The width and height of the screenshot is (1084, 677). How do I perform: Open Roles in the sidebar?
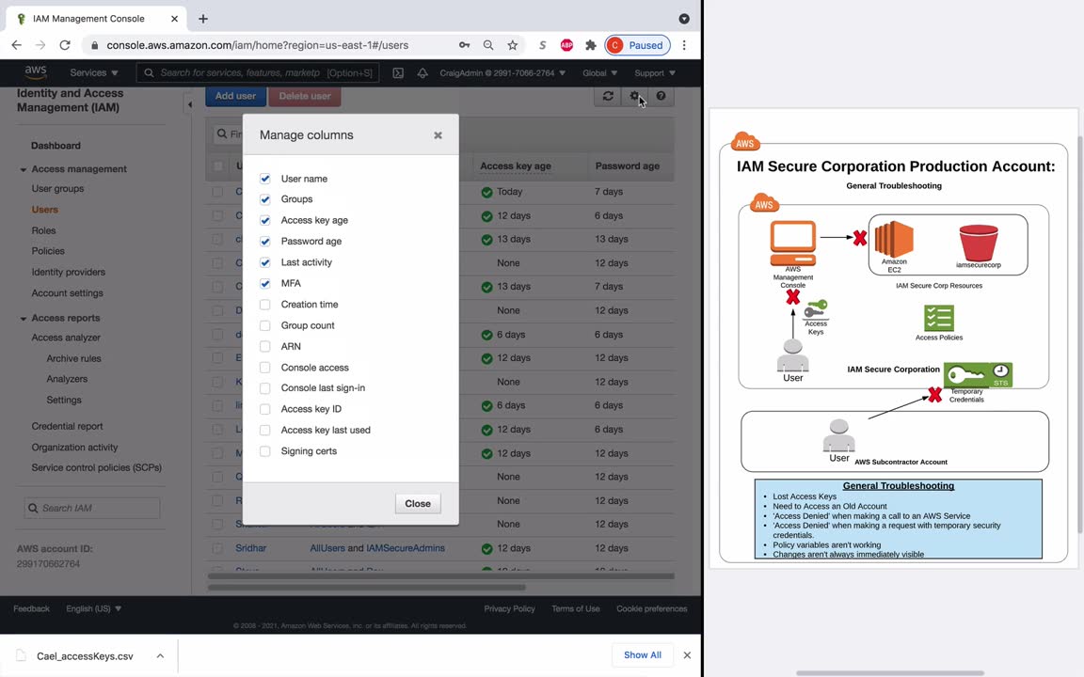(x=43, y=230)
